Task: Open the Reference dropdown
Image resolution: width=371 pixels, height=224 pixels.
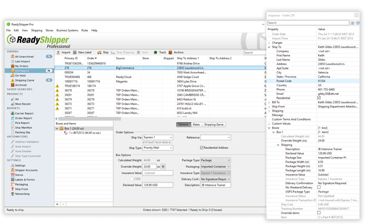Action: [215, 137]
